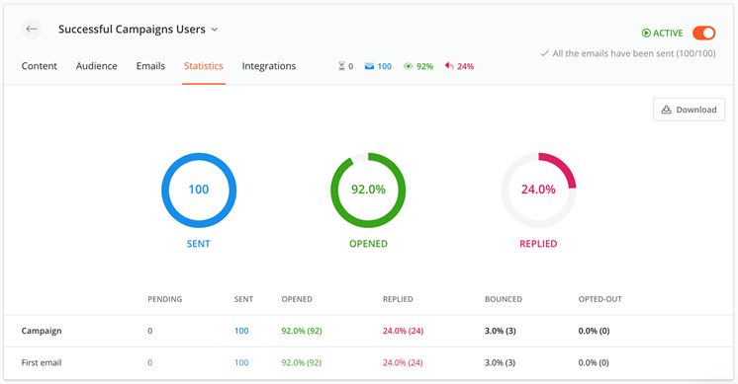Click the back arrow button
The height and width of the screenshot is (384, 738).
click(32, 29)
